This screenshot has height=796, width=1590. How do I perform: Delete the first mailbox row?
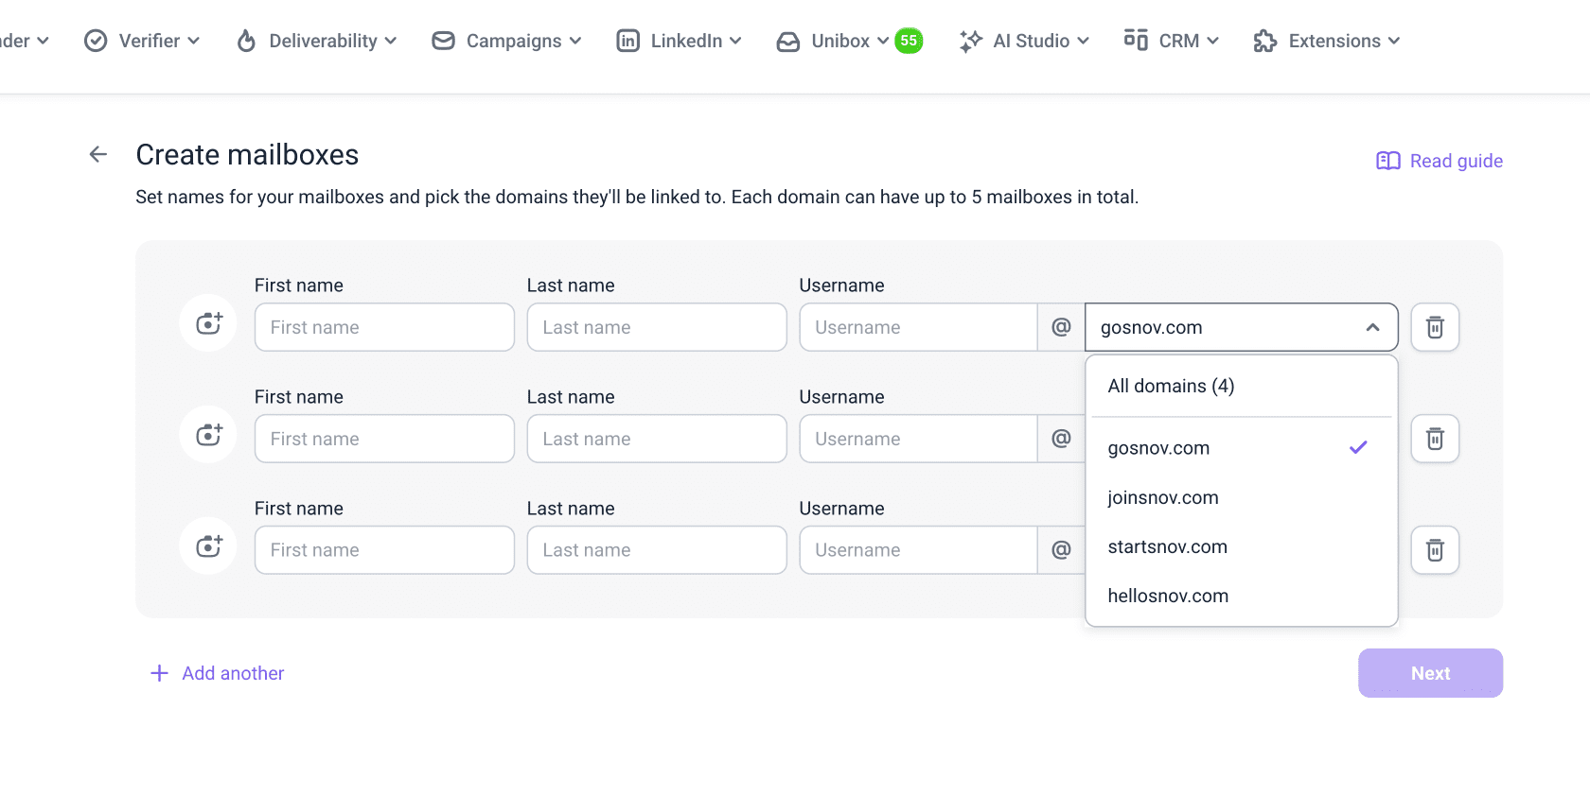[1435, 327]
